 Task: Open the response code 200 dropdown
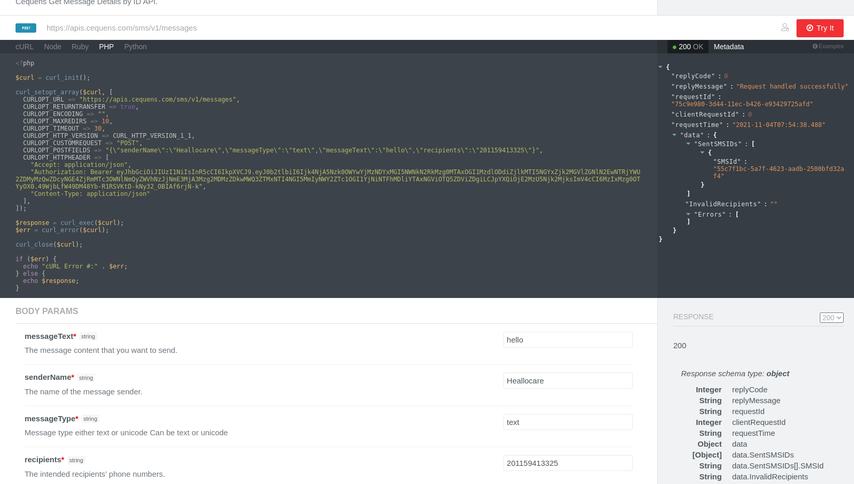coord(832,318)
